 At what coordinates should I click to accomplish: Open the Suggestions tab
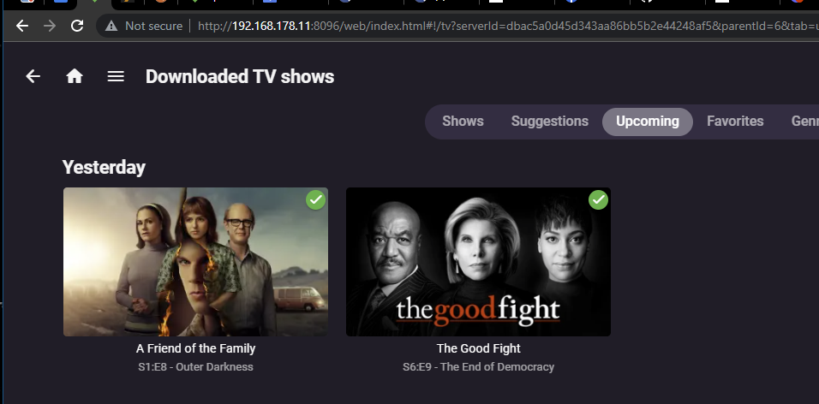point(549,121)
